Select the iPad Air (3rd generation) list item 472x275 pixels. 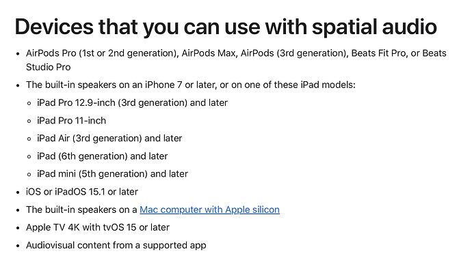109,139
